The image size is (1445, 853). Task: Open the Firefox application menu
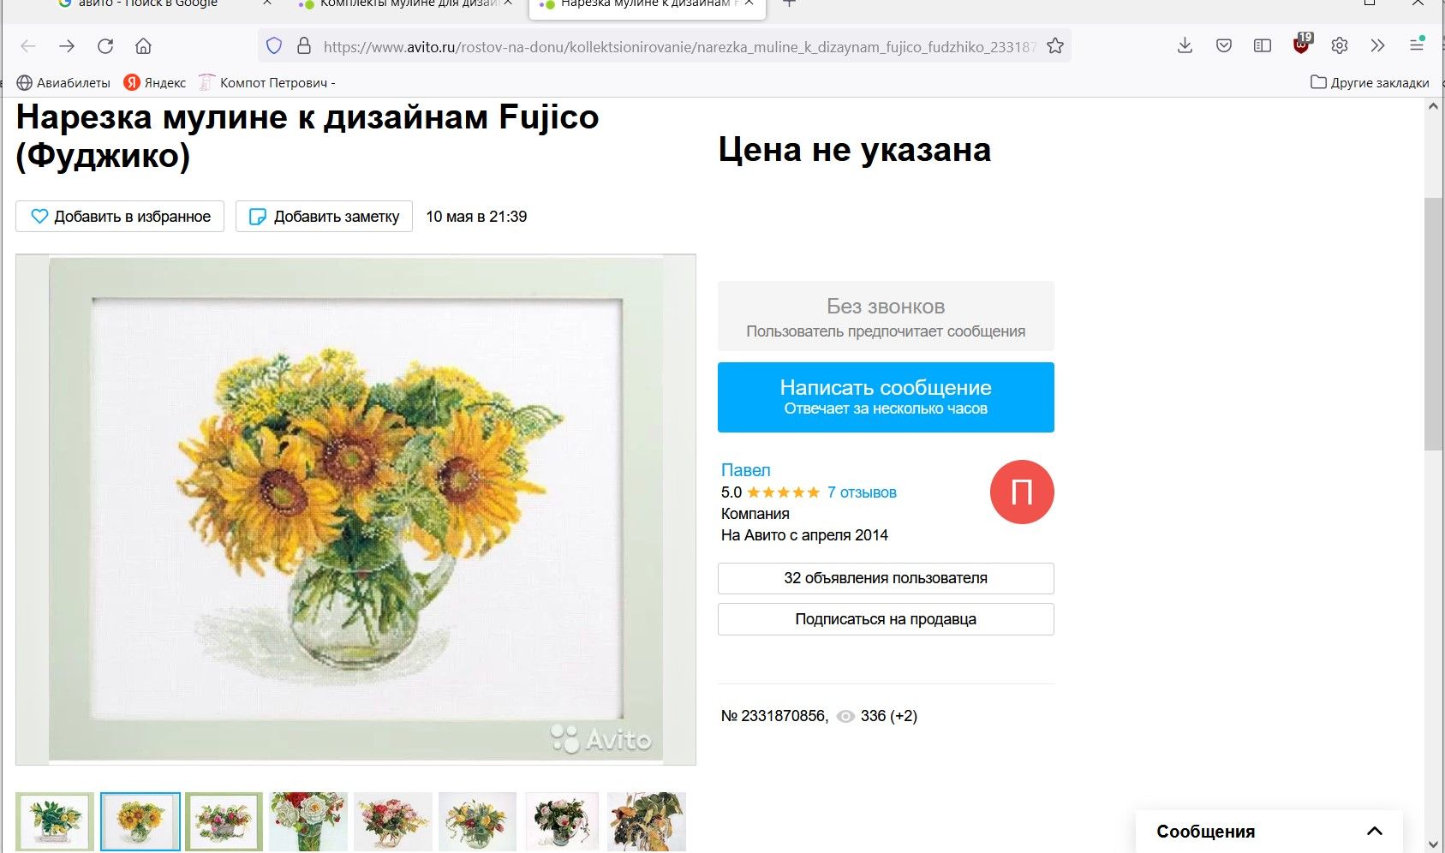click(x=1416, y=45)
